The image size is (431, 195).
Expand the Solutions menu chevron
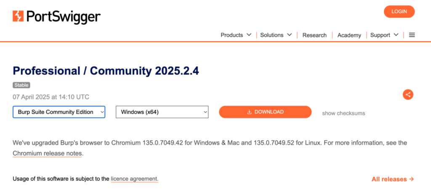pyautogui.click(x=290, y=35)
